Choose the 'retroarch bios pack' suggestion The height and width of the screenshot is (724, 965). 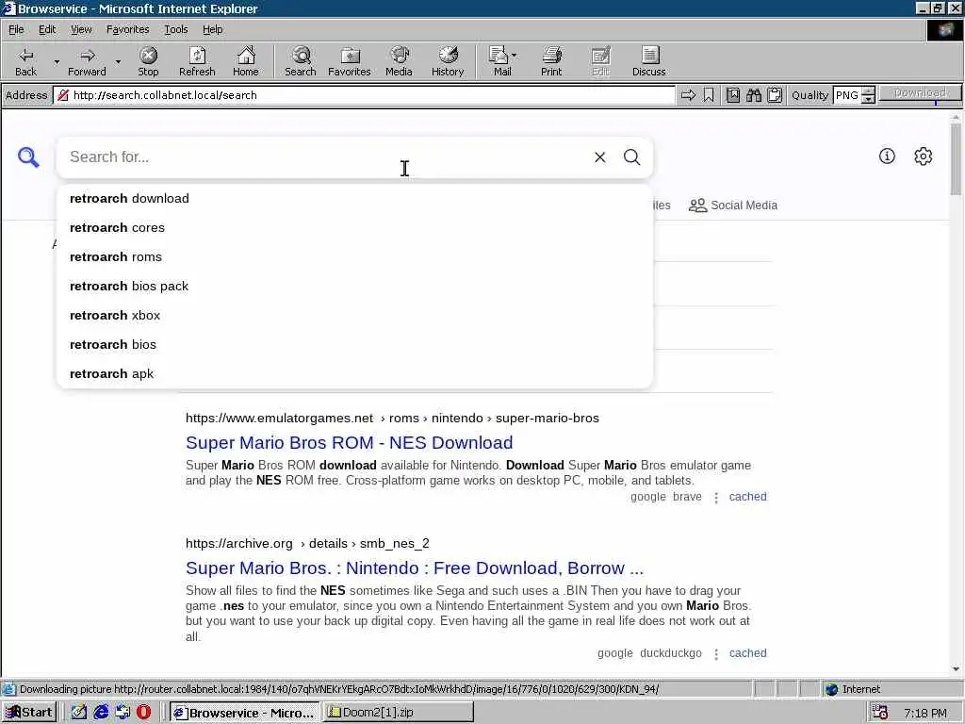click(354, 287)
